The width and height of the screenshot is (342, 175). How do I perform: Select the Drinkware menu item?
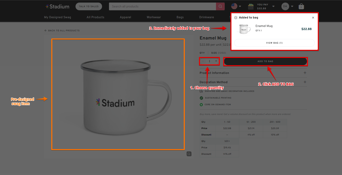pyautogui.click(x=206, y=17)
